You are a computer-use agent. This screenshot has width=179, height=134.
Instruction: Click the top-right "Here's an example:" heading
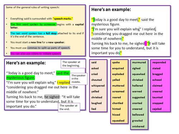point(111,10)
